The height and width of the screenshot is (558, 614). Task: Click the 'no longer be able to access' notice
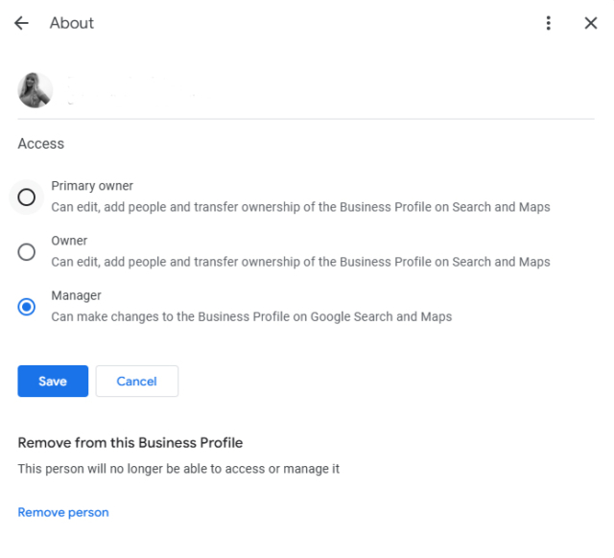tap(178, 469)
